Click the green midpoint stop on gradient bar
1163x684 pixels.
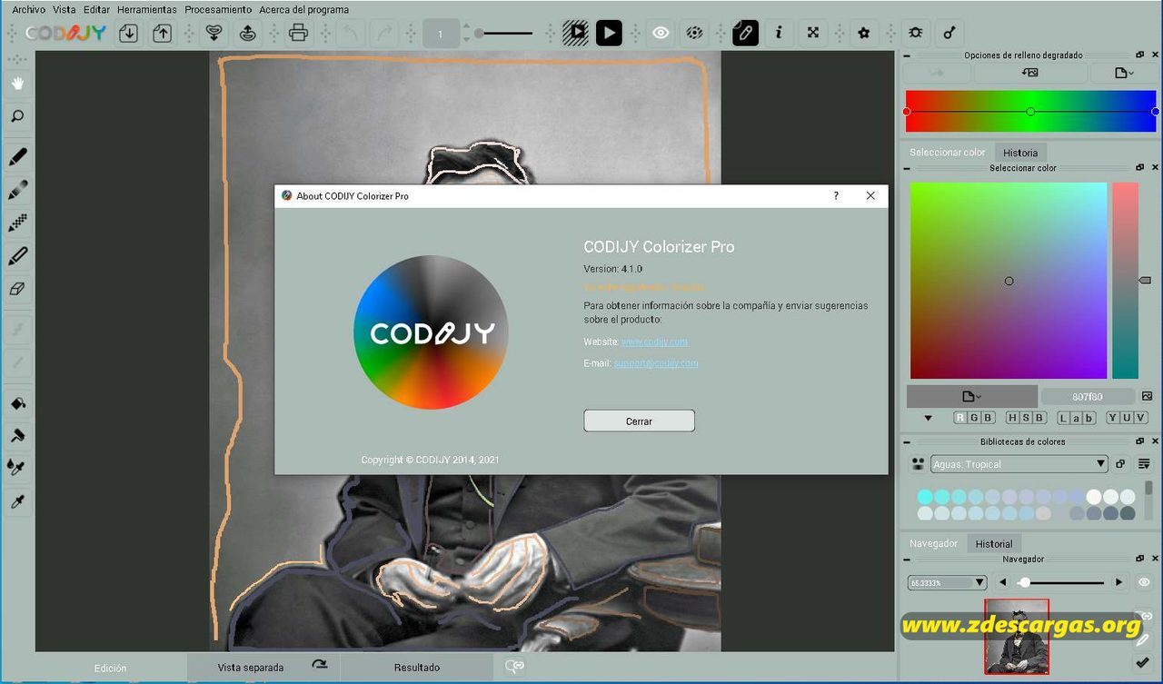(x=1030, y=112)
